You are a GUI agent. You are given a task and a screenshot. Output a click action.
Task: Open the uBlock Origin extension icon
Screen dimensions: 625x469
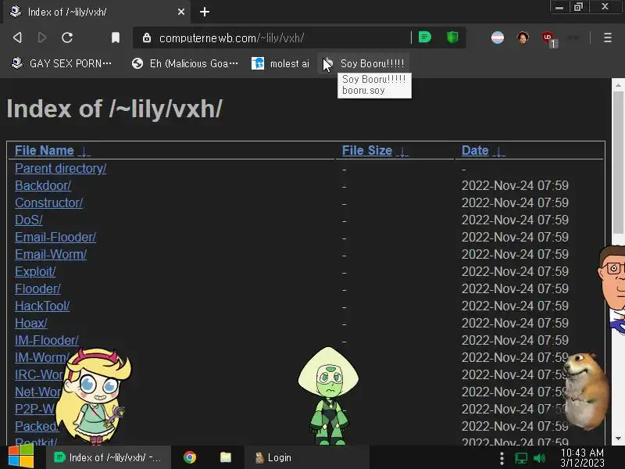[x=549, y=38]
